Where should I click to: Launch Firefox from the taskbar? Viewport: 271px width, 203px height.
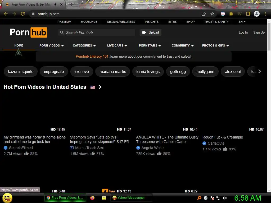coord(92,198)
